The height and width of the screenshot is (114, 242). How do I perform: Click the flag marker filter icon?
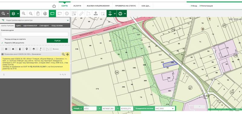tap(40, 49)
